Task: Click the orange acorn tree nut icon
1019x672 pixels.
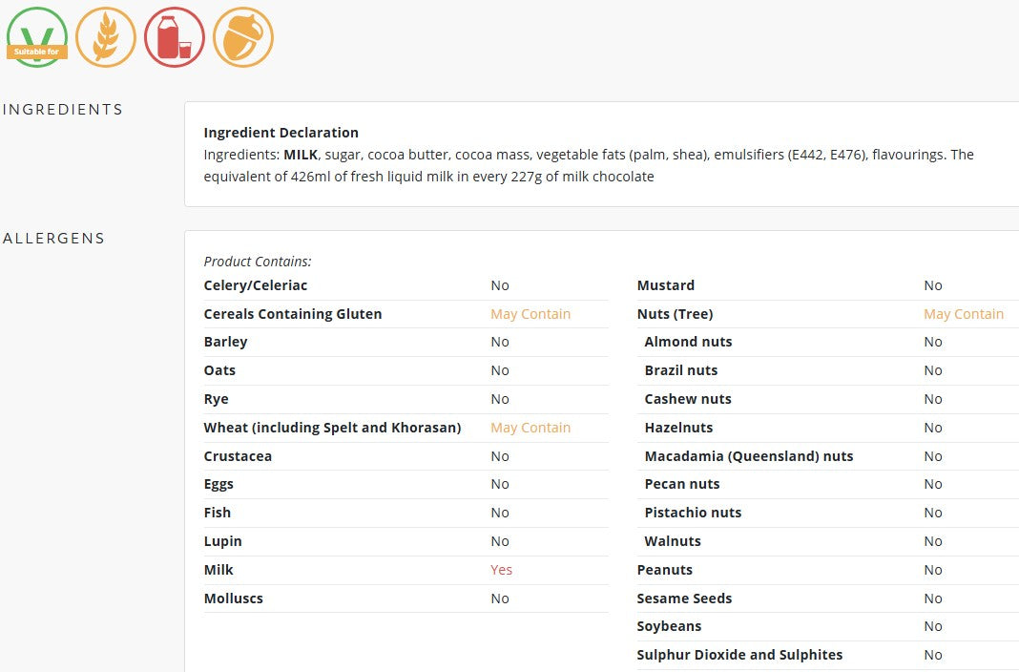Action: coord(242,37)
